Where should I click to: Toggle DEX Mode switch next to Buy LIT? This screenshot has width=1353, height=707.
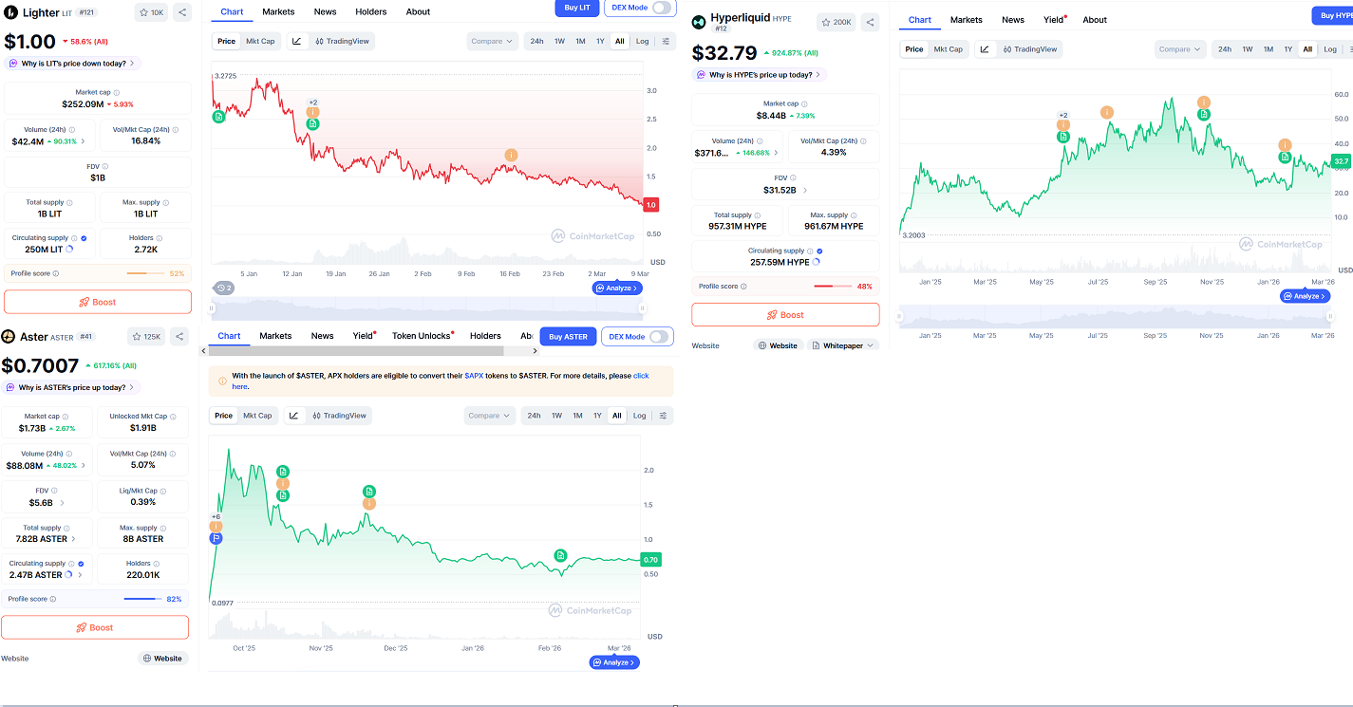point(662,8)
